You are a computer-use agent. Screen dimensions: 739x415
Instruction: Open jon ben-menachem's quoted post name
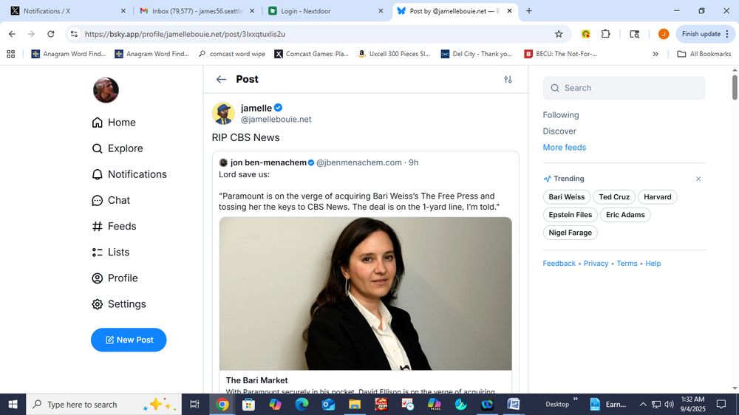tap(268, 162)
